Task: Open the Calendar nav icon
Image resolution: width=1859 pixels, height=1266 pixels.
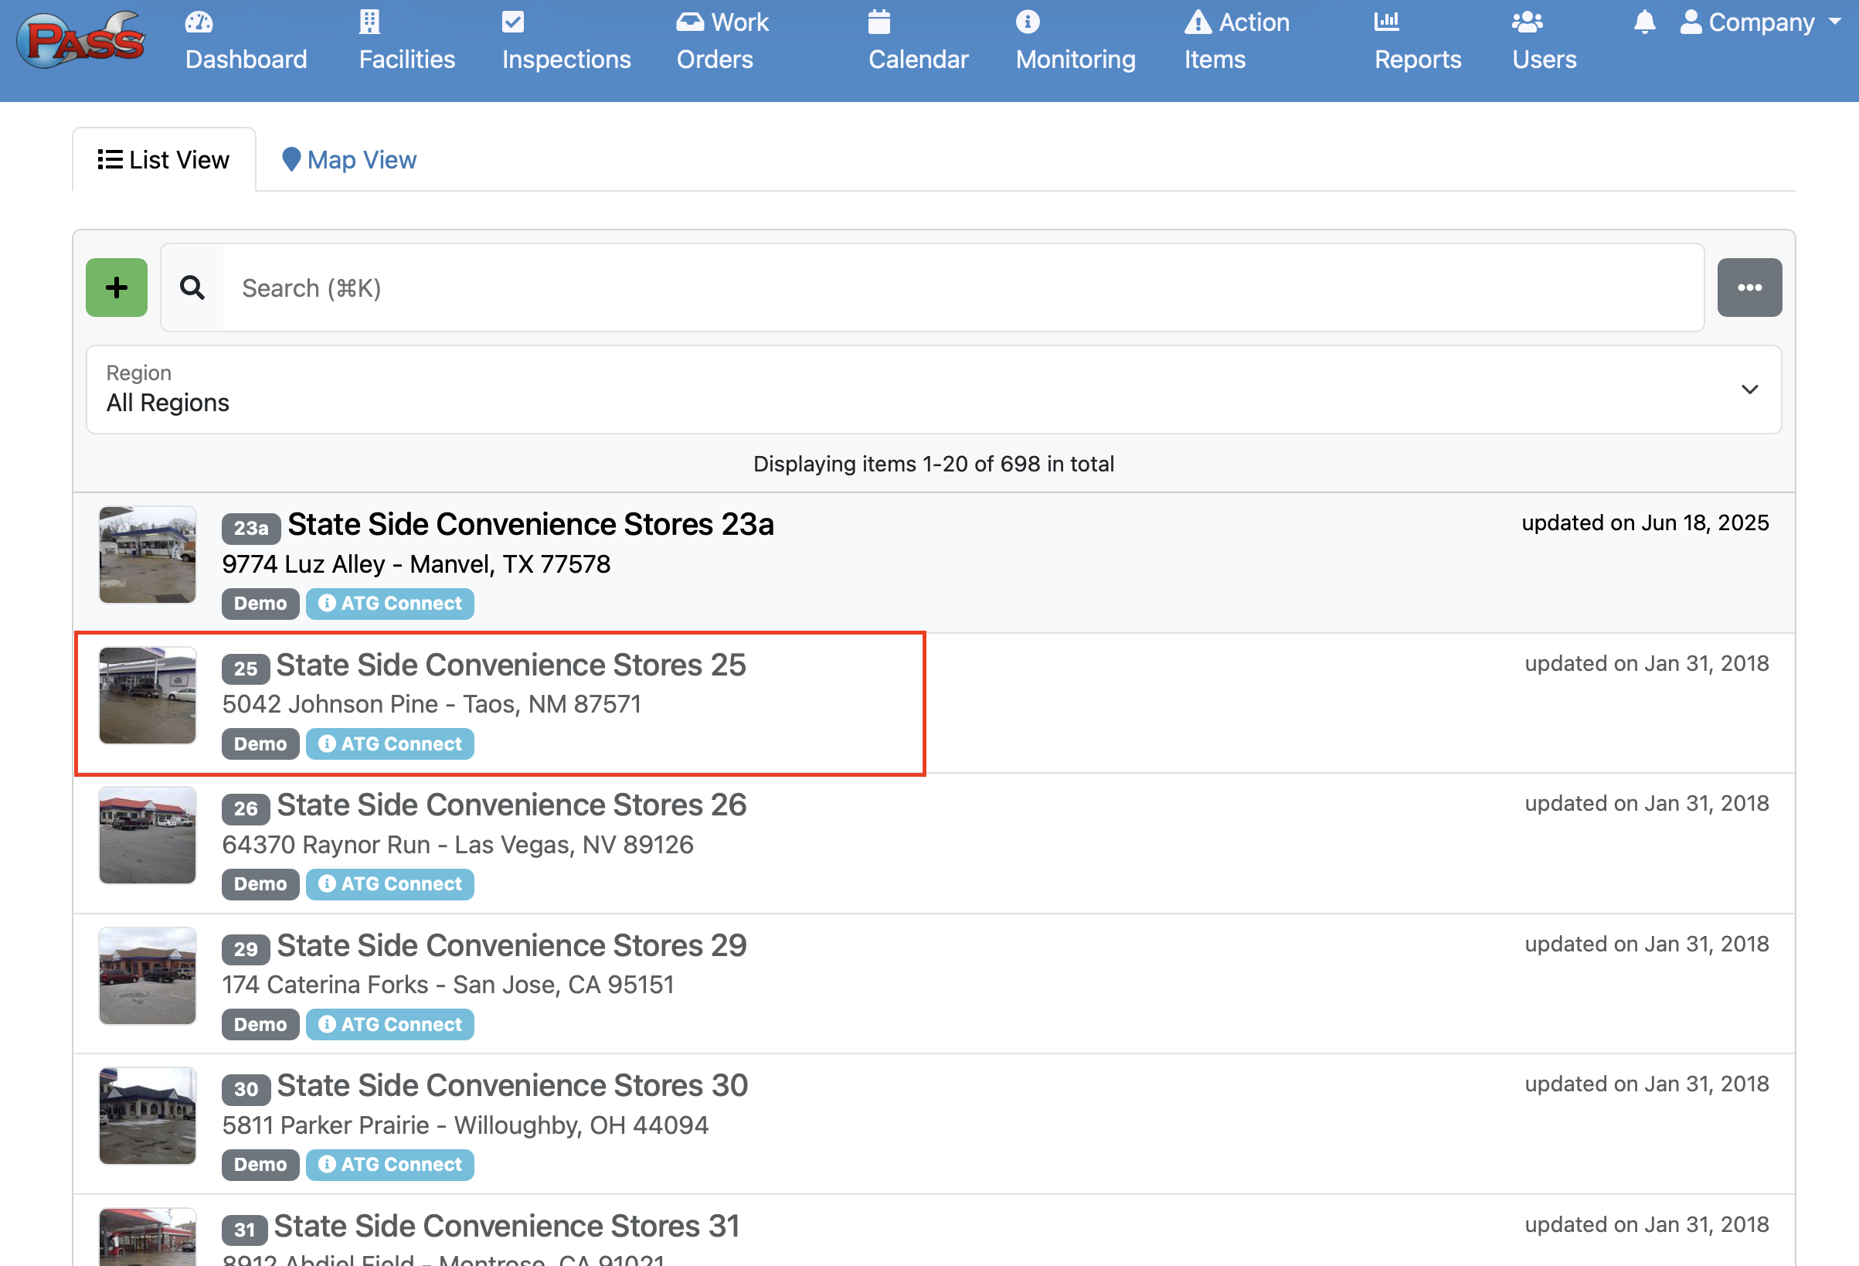Action: point(879,22)
